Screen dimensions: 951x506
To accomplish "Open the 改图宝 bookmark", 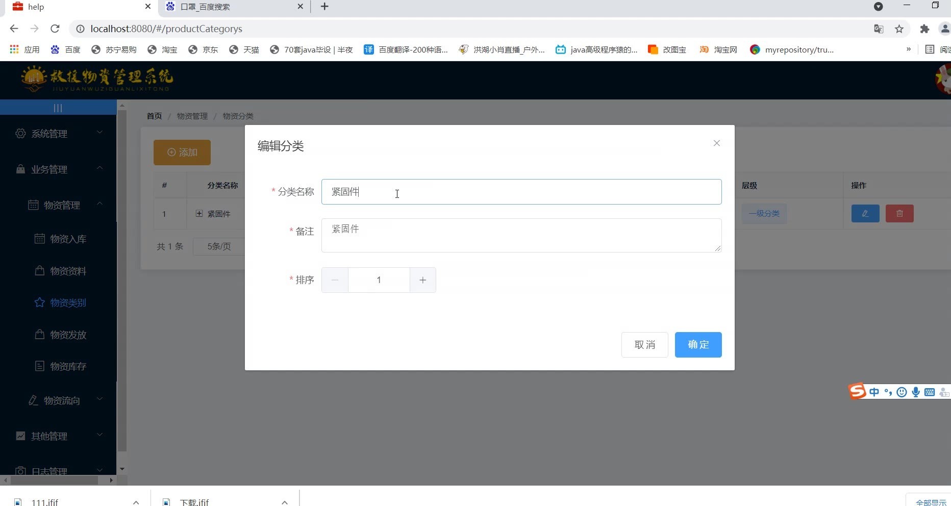I will [667, 49].
